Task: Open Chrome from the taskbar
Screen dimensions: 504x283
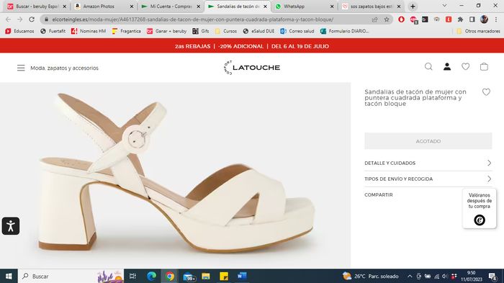Action: (x=170, y=277)
